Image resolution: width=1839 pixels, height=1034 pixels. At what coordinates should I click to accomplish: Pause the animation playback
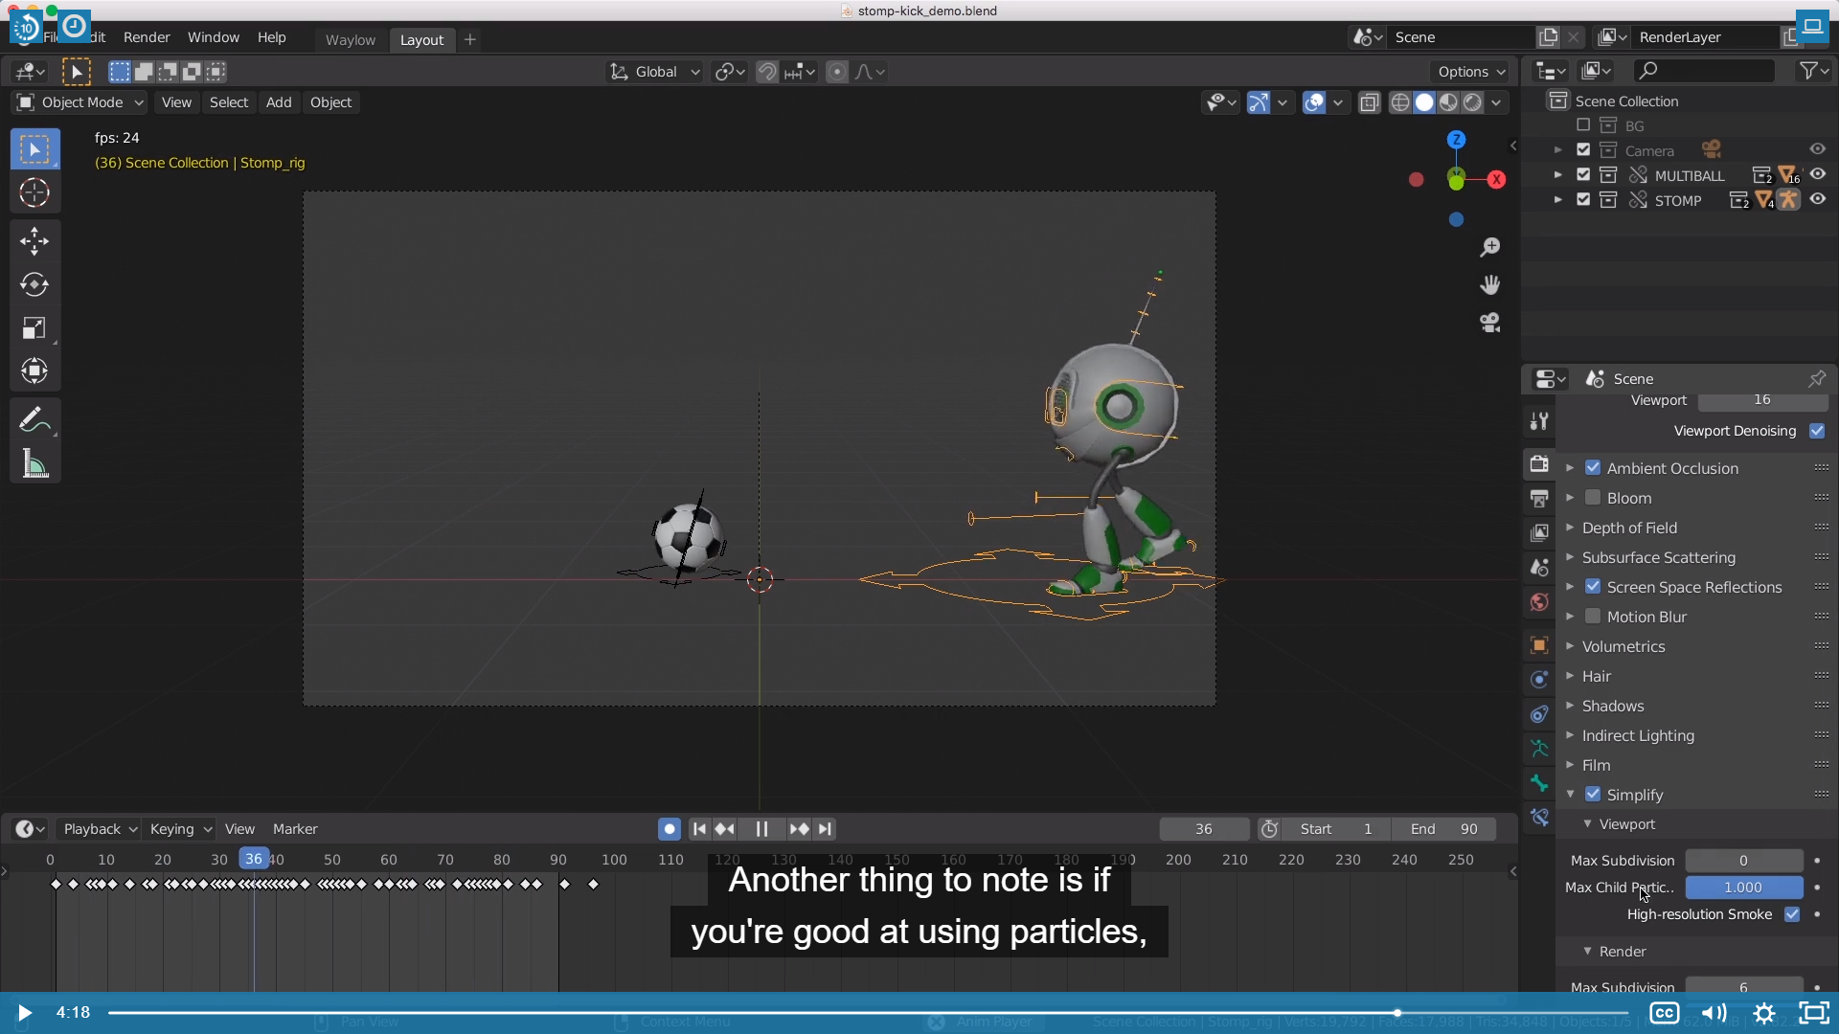tap(761, 829)
